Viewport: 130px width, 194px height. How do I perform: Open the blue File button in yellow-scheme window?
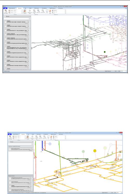click(x=10, y=134)
